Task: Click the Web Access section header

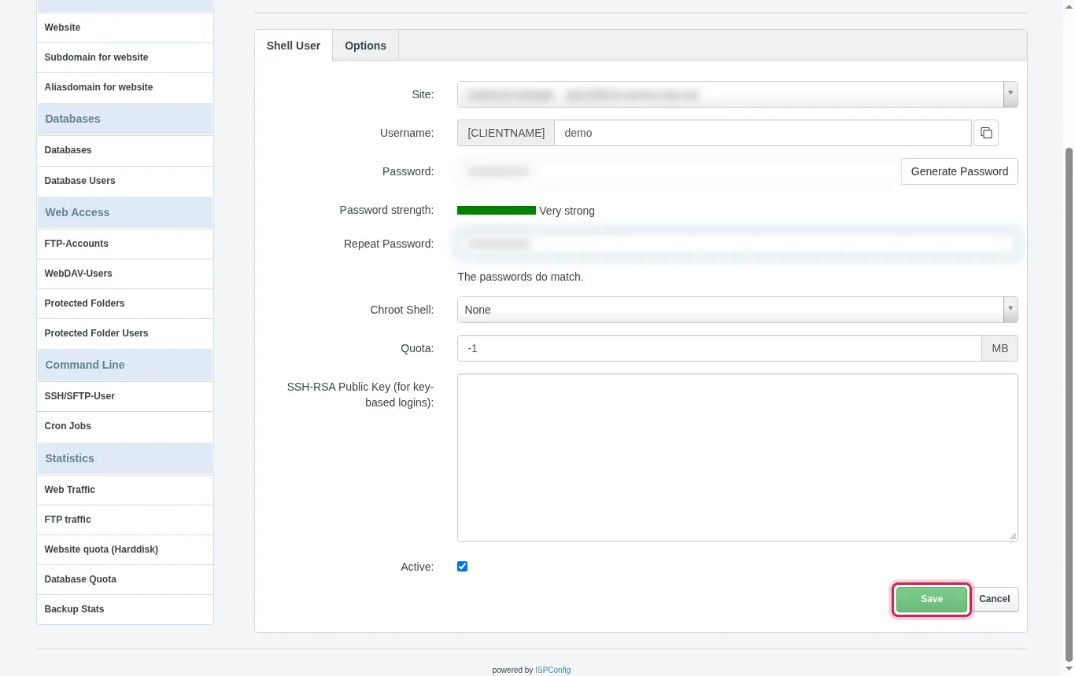Action: tap(125, 212)
